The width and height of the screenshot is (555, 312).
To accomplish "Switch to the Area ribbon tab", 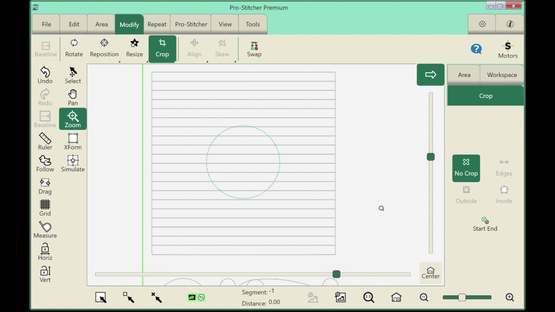I will coord(101,24).
